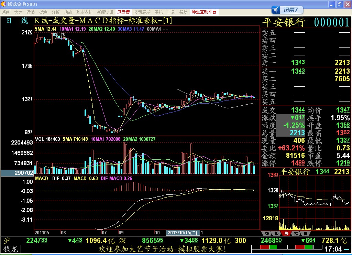This screenshot has width=352, height=255.
Task: Click the 17:04 clock in status bar
Action: [333, 249]
